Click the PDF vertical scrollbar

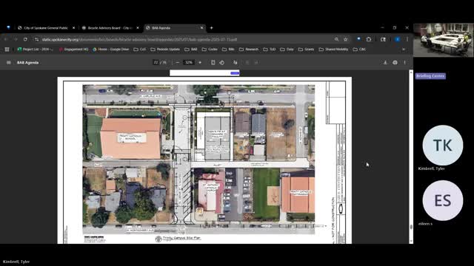tap(411, 157)
